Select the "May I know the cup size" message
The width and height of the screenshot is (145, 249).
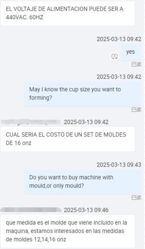(x=83, y=94)
